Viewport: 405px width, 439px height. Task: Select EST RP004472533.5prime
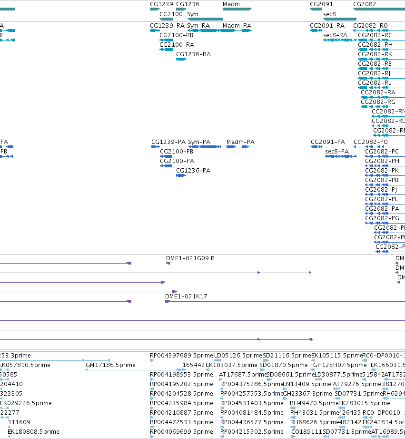click(152, 427)
